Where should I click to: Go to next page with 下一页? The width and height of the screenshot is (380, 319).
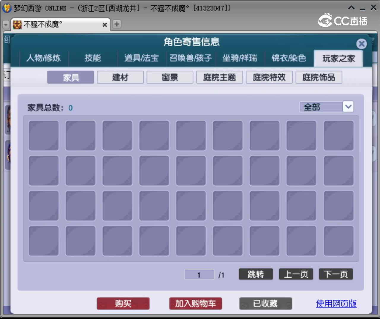(x=336, y=274)
